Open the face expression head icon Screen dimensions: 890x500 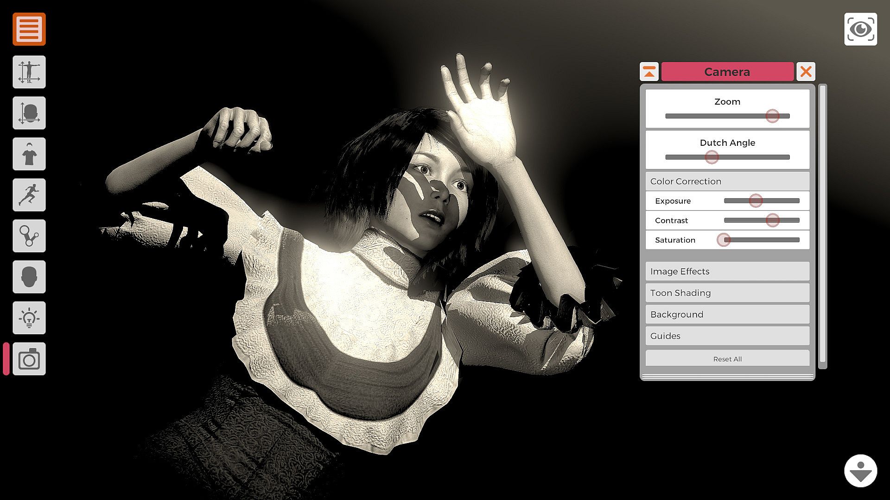click(29, 277)
